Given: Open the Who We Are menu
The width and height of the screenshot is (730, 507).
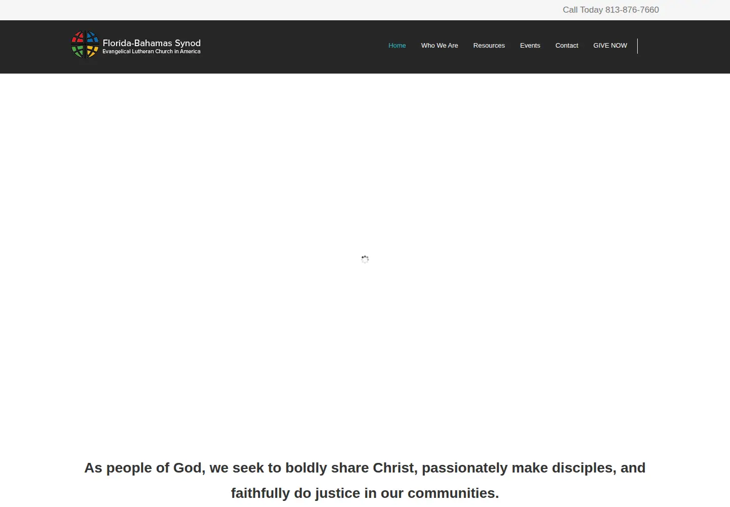Looking at the screenshot, I should click(440, 46).
